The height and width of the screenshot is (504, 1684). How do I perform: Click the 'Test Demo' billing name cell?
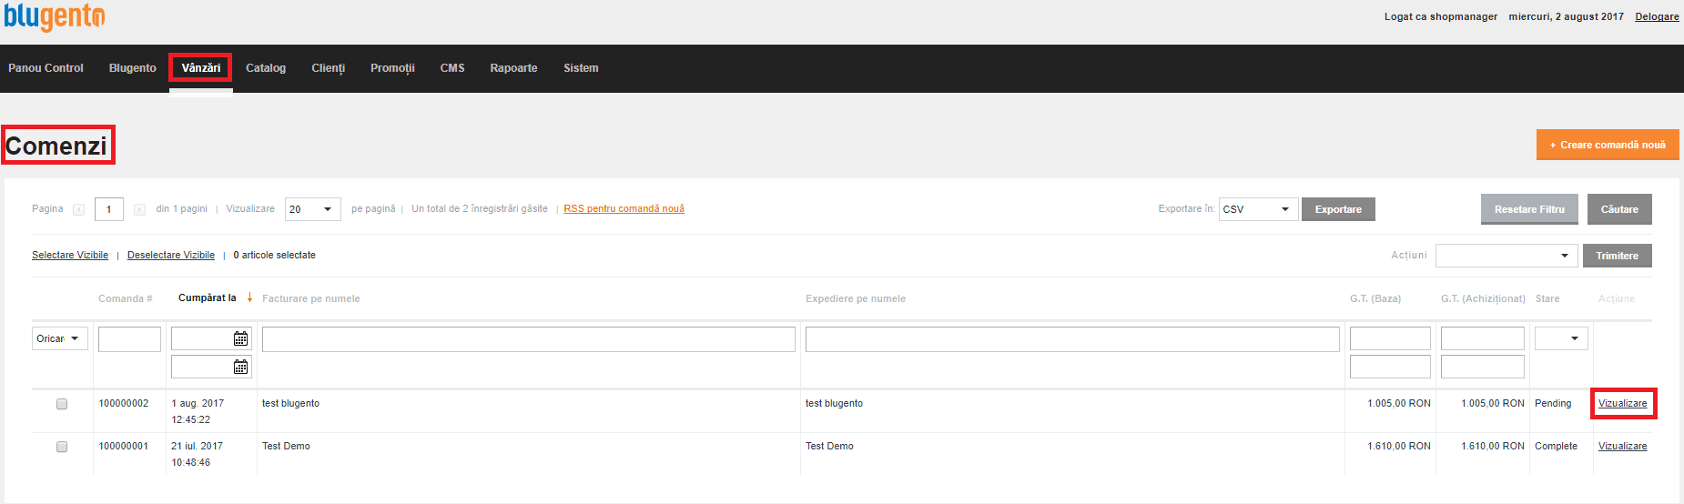(286, 446)
